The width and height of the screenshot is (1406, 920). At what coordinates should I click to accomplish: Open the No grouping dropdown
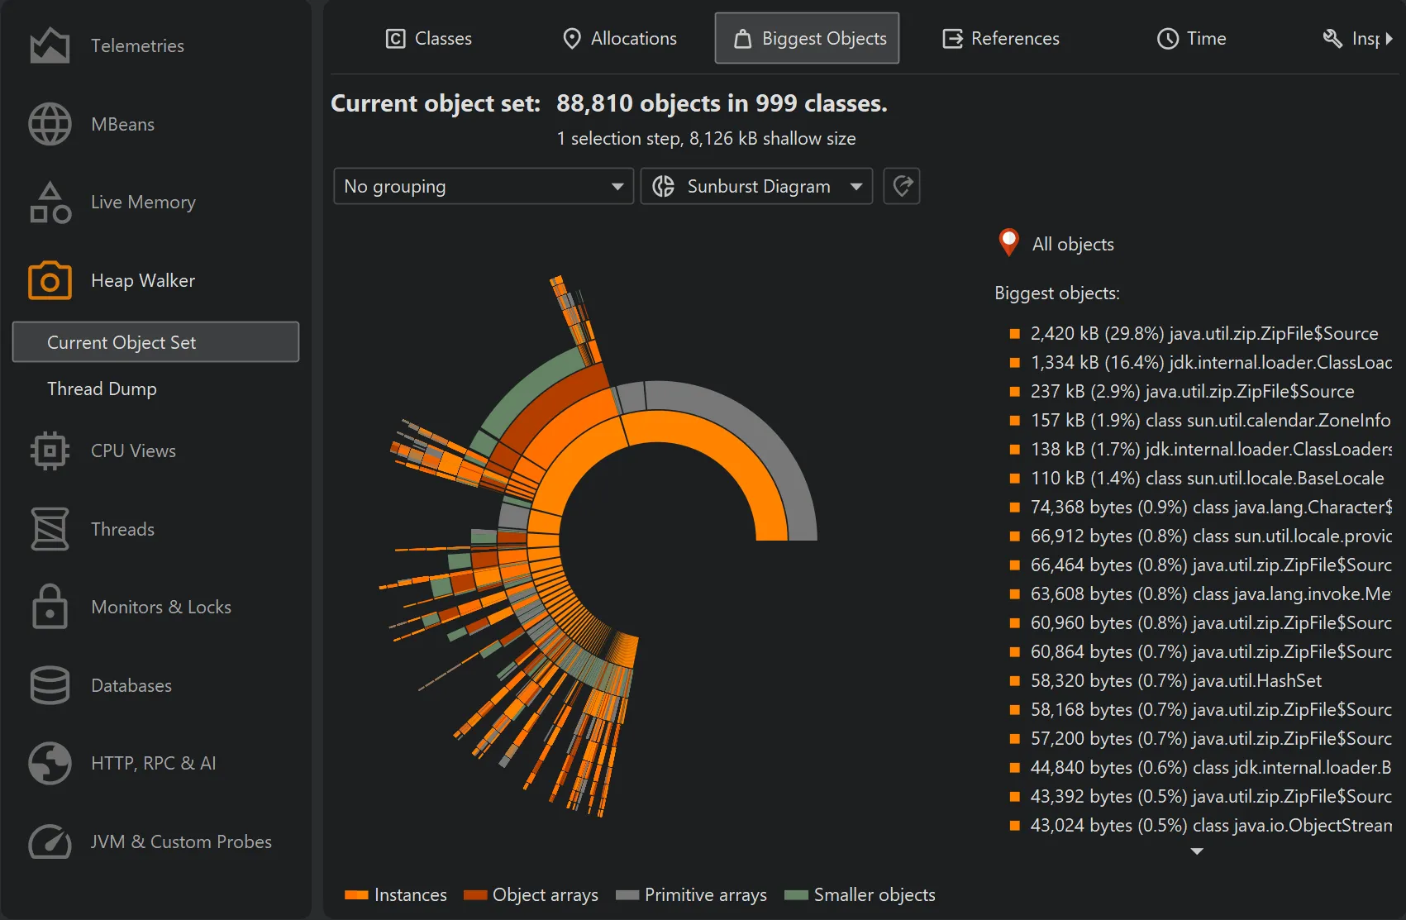tap(484, 186)
